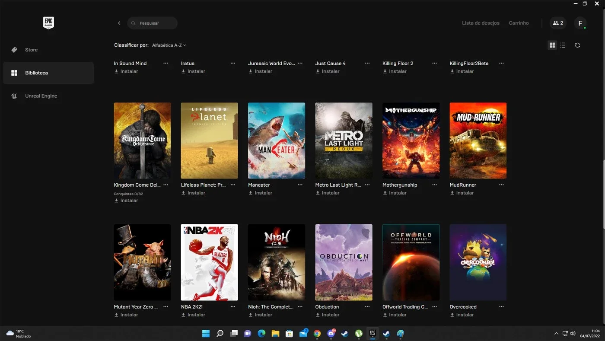Click the Pesquisar search field
Screen dimensions: 605x341
(152, 23)
